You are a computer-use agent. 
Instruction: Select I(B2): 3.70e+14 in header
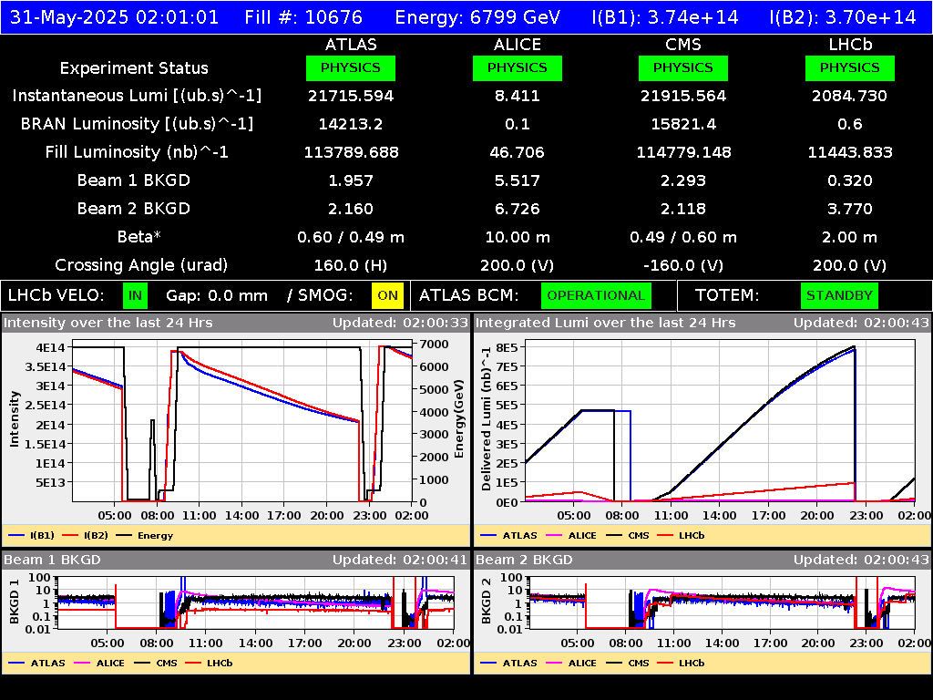843,17
